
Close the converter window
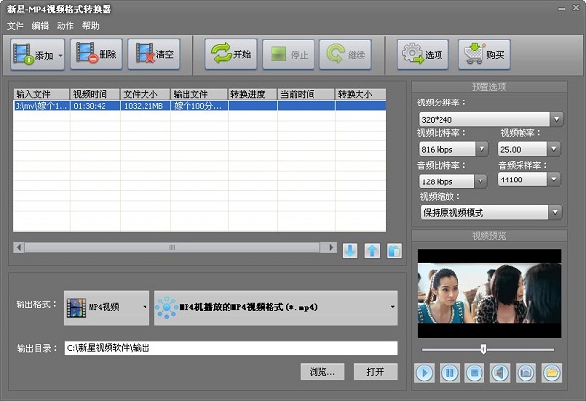click(576, 8)
